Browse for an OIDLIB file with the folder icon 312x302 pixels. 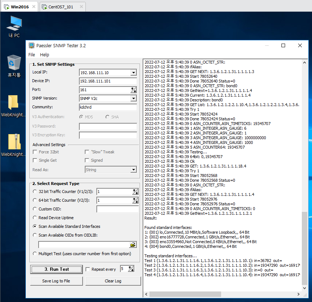tap(133, 245)
